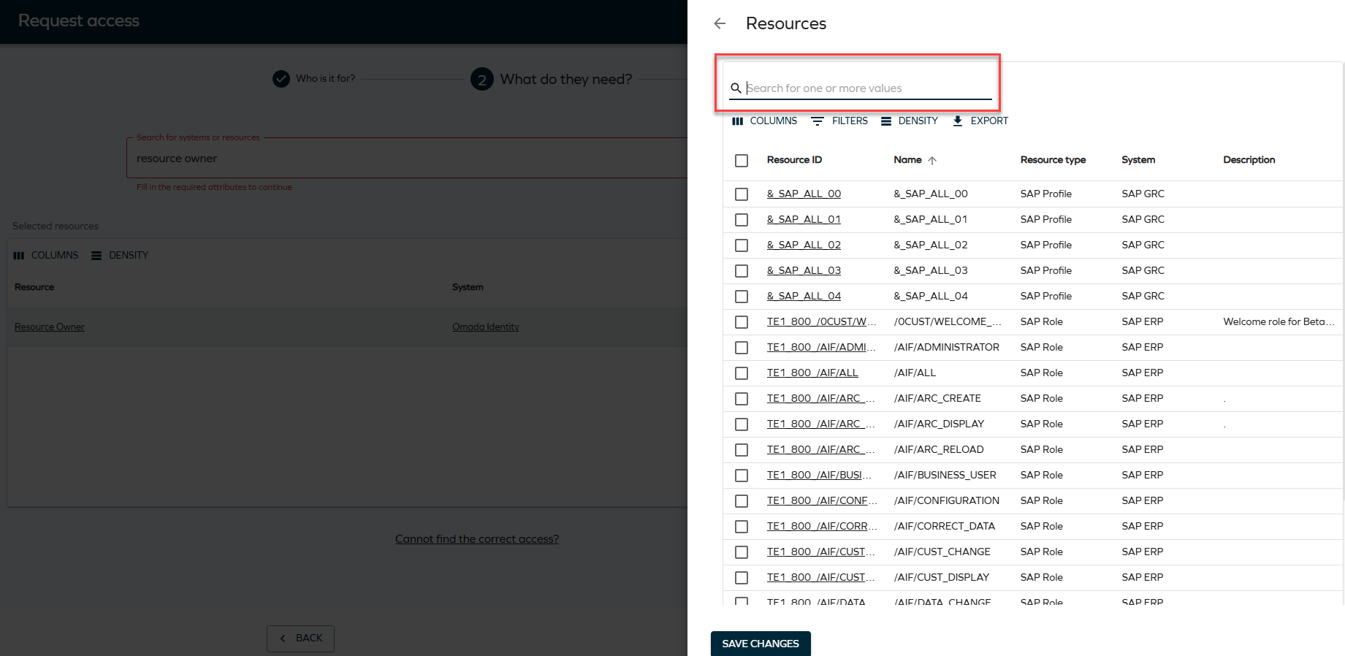
Task: Check the box for &_SAP_ALL_03
Action: (742, 271)
